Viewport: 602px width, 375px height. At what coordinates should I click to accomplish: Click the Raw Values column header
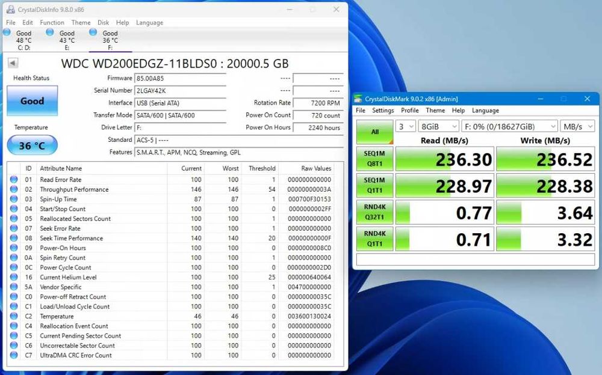coord(316,168)
